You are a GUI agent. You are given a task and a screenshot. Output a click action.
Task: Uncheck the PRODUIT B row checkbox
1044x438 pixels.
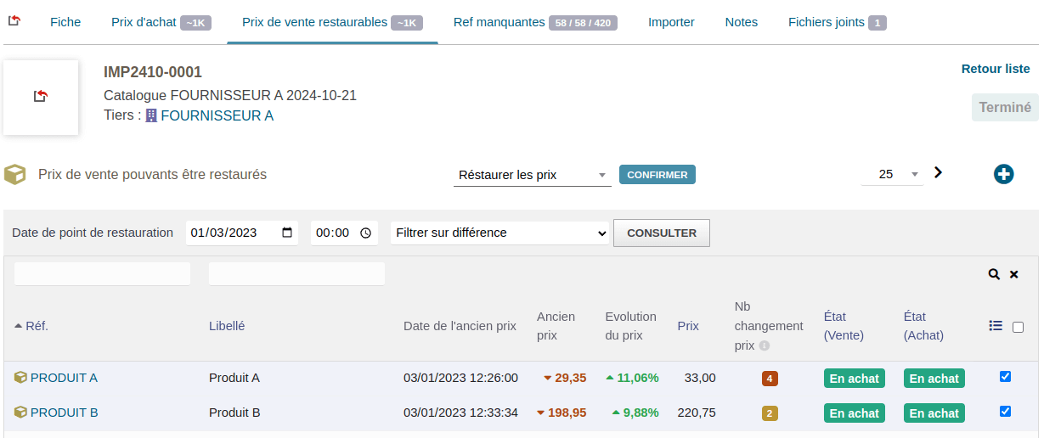pyautogui.click(x=1006, y=412)
